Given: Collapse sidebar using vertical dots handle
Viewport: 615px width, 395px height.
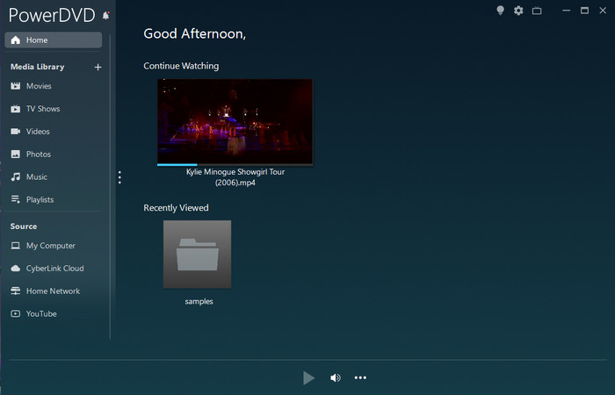Looking at the screenshot, I should pyautogui.click(x=119, y=177).
